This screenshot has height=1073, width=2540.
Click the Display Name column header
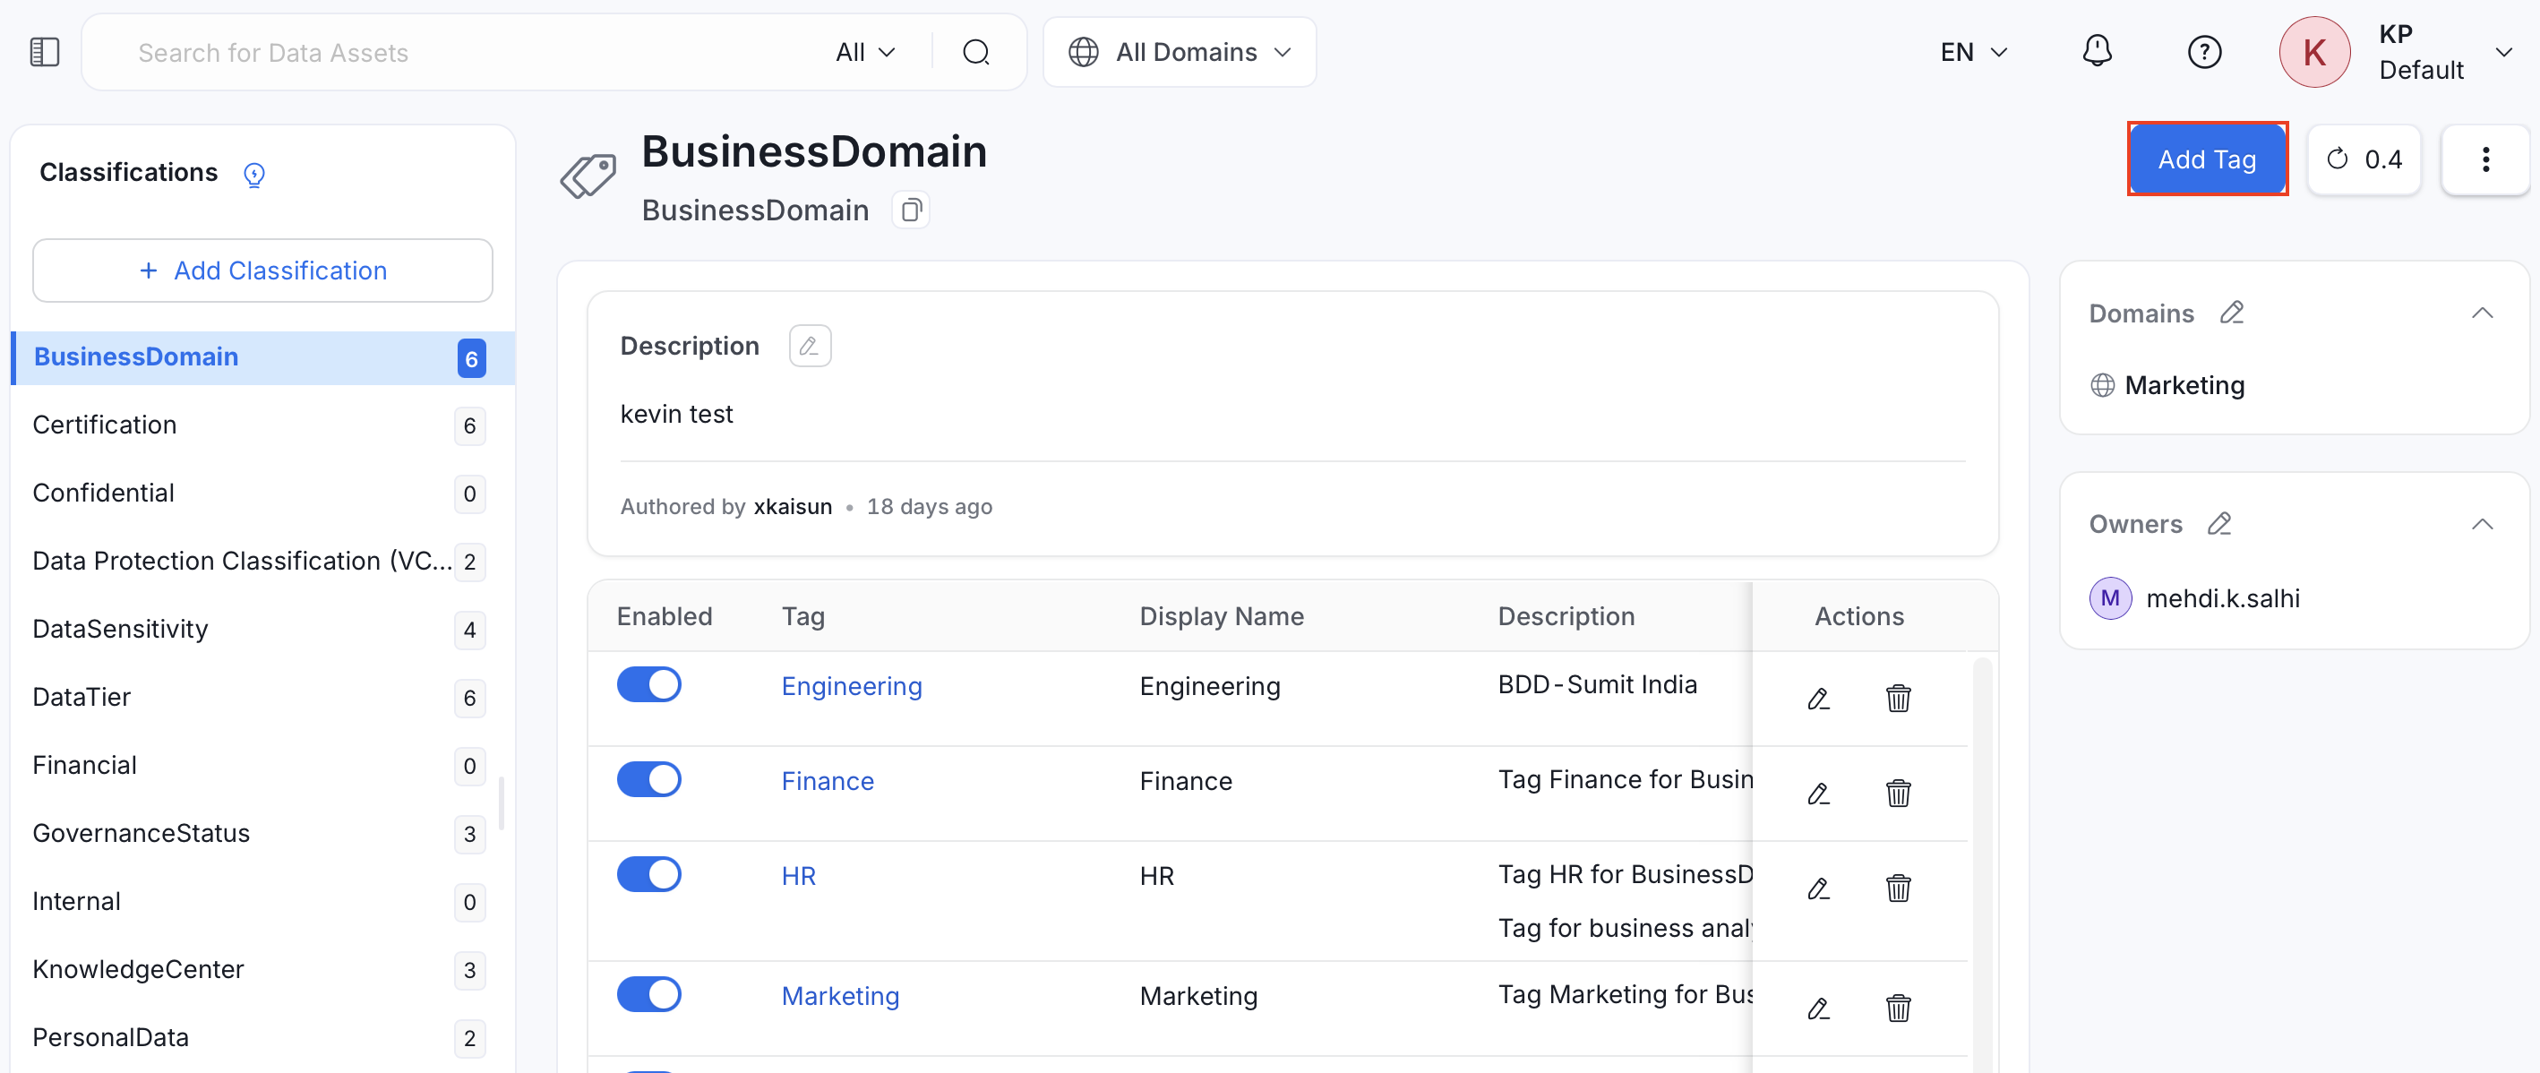point(1222,616)
